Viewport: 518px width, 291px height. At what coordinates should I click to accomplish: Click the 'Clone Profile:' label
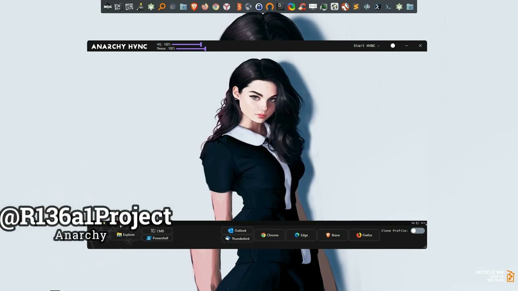coord(394,231)
